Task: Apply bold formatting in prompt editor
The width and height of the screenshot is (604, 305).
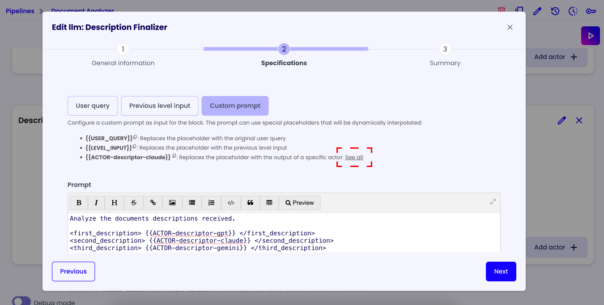Action: (x=79, y=203)
